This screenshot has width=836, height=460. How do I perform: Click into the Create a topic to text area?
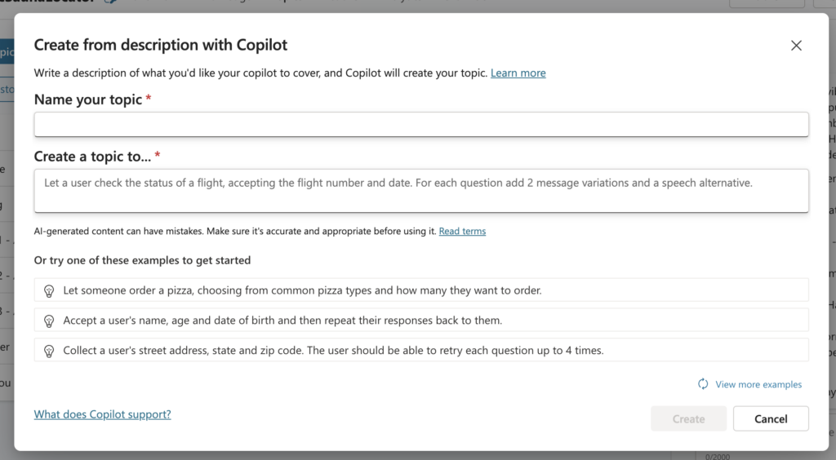[421, 191]
